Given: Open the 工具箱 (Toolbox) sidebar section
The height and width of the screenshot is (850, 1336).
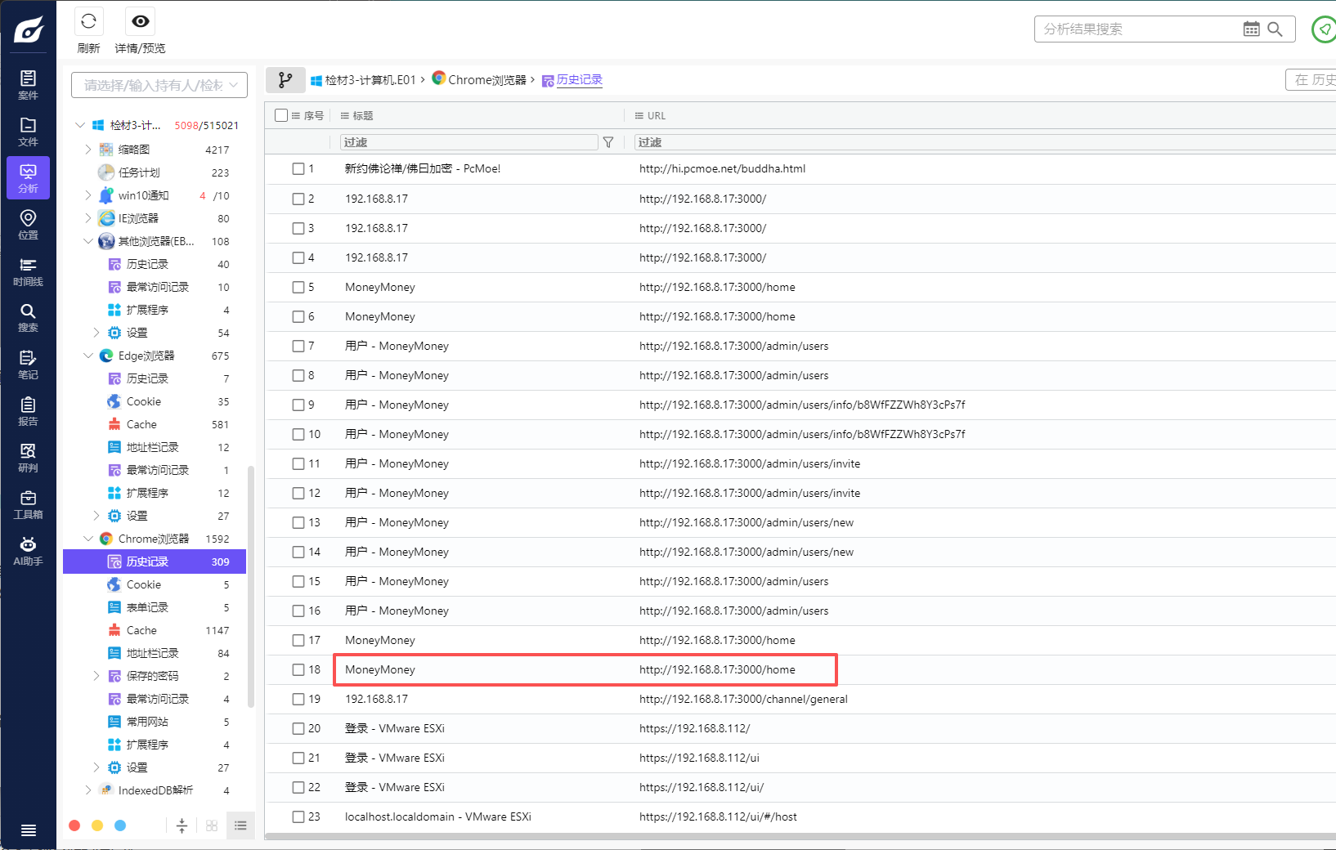Looking at the screenshot, I should tap(28, 504).
